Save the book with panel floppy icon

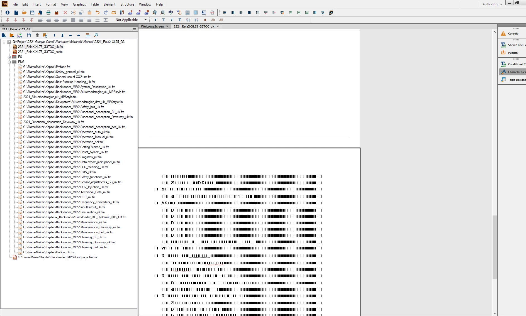pos(29,35)
